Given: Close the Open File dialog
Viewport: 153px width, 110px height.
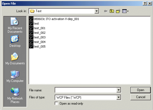Looking at the screenshot, I should tap(150, 4).
